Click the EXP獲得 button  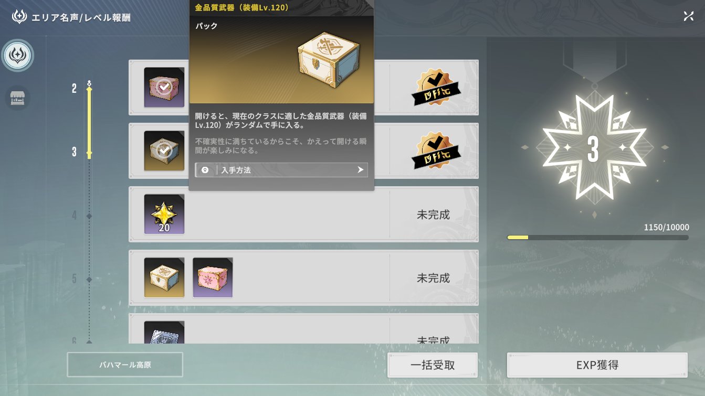click(x=597, y=365)
